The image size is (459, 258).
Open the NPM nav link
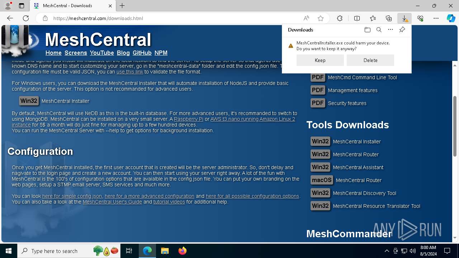(x=161, y=53)
